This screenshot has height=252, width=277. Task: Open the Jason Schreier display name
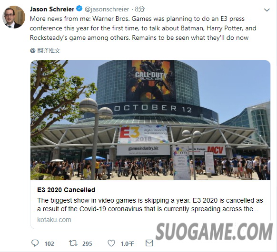(x=52, y=9)
